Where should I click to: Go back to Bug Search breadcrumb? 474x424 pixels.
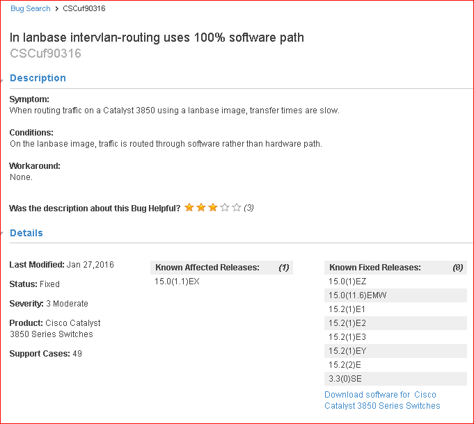(x=30, y=8)
